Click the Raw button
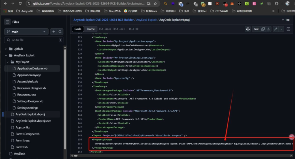The height and width of the screenshot is (159, 295). [x=256, y=29]
